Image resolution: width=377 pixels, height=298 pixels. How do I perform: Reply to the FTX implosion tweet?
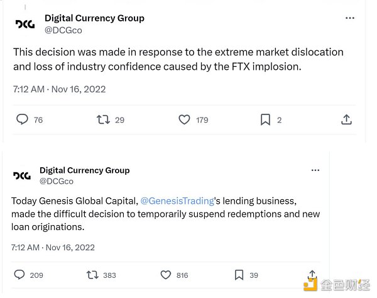[x=22, y=119]
